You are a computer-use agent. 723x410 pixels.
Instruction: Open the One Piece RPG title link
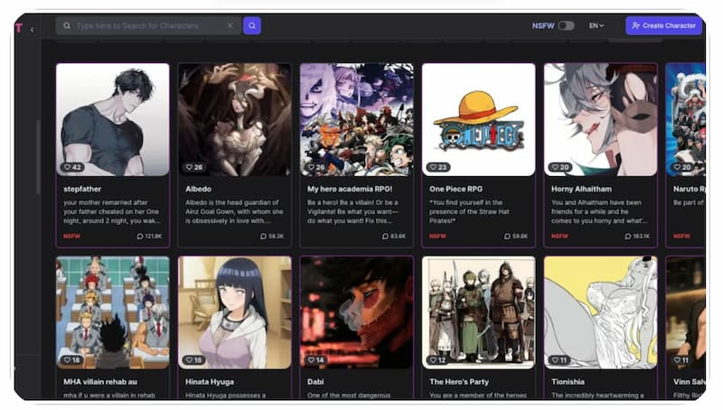(456, 189)
